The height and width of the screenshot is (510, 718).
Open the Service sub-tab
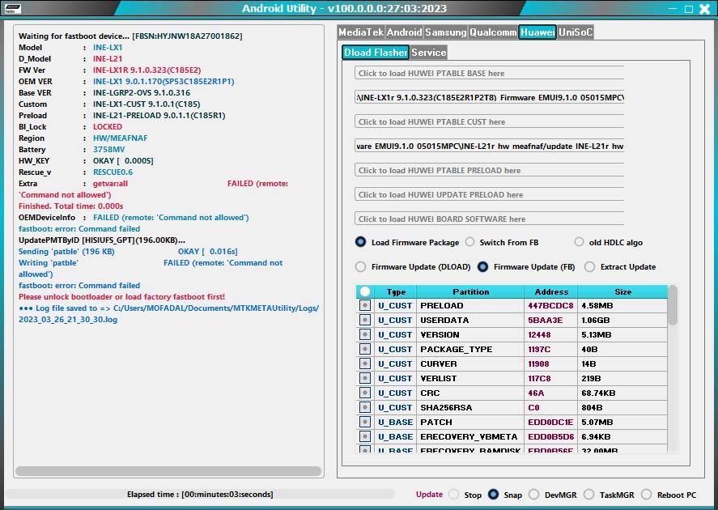(x=428, y=52)
